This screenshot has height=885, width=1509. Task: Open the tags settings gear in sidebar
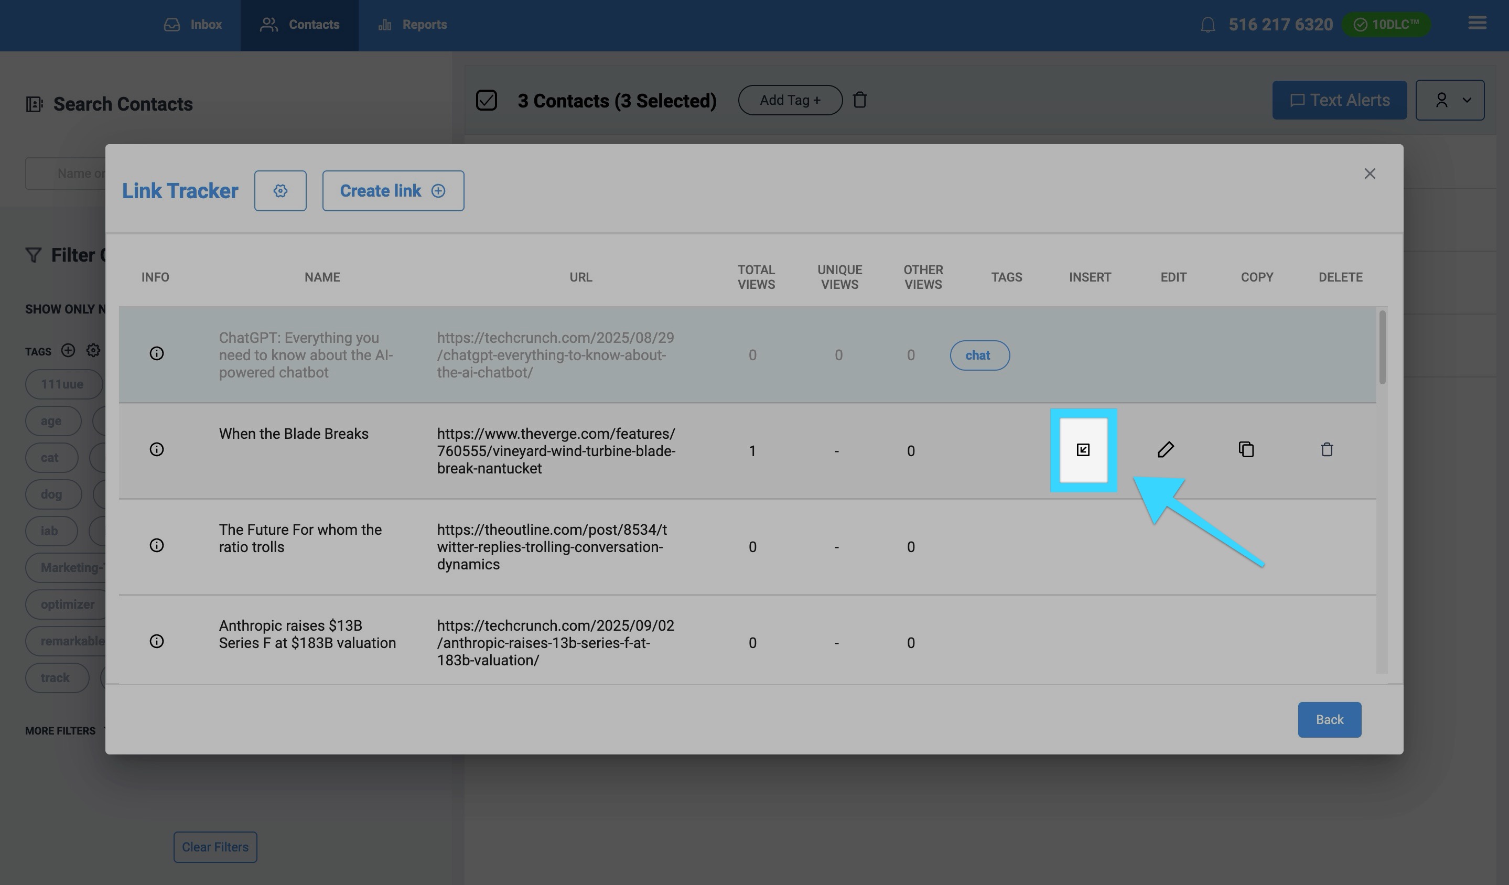click(x=93, y=350)
